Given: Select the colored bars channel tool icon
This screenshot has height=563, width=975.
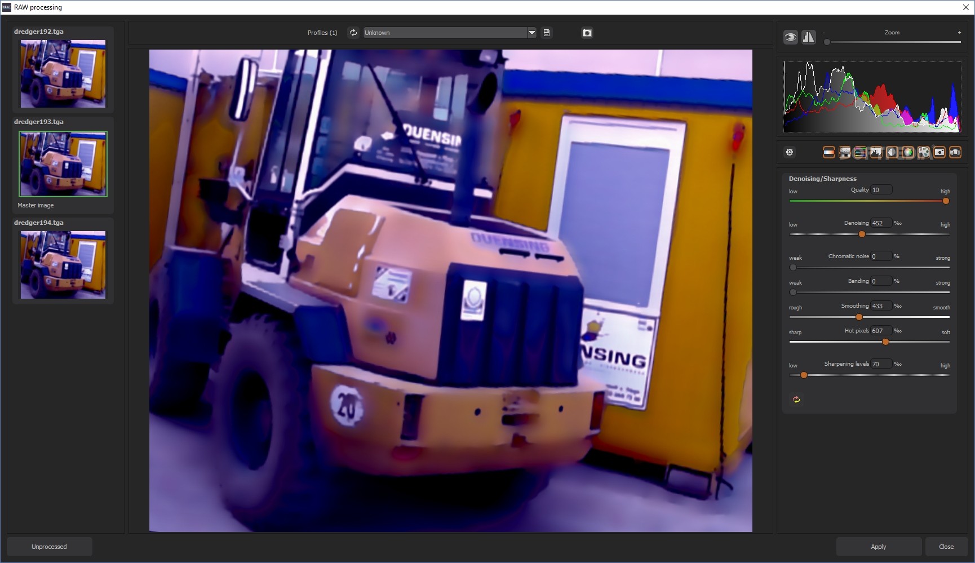Looking at the screenshot, I should pyautogui.click(x=861, y=152).
